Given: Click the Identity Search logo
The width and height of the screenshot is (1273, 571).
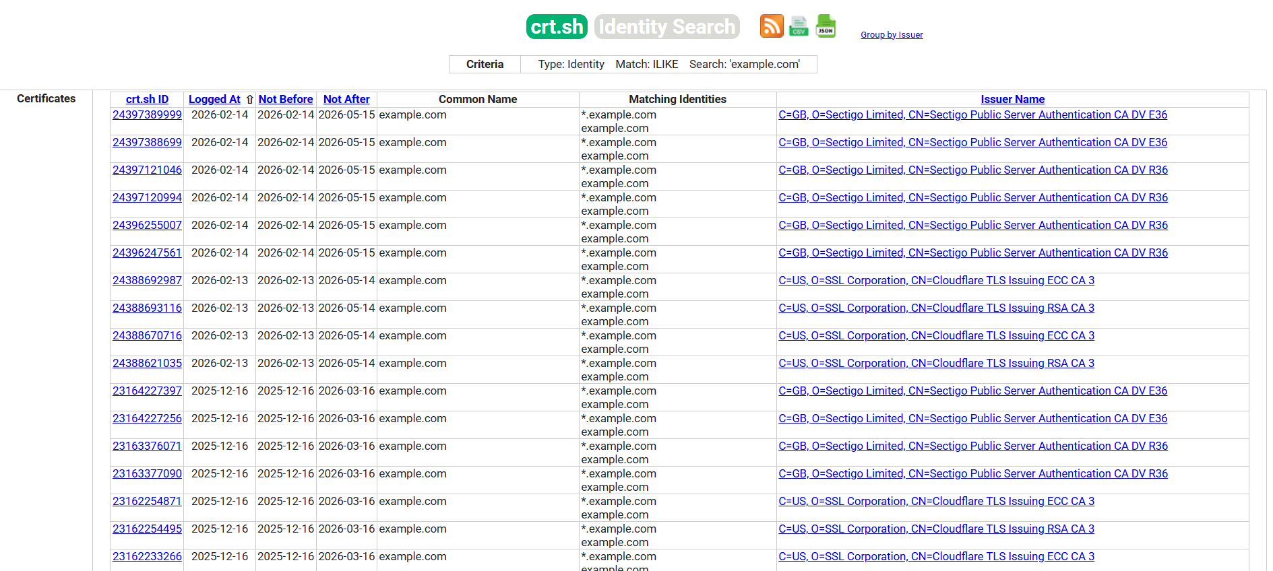Looking at the screenshot, I should (667, 26).
